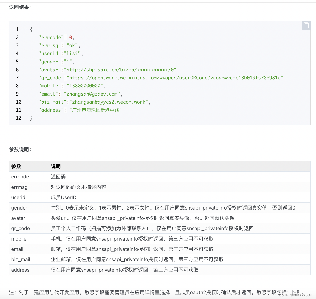The height and width of the screenshot is (299, 316).
Task: Click the biz_mail cell in parameter table
Action: click(x=29, y=259)
